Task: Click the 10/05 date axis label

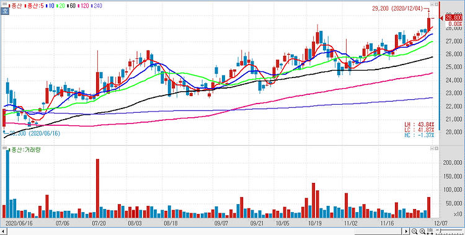Action: coord(283,223)
